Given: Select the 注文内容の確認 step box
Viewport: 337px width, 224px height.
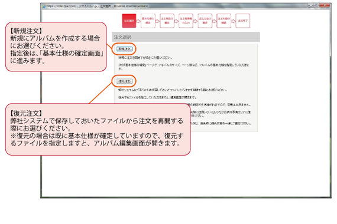Looking at the screenshot, I should tap(223, 21).
